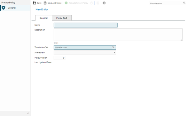
Task: Click the ActivatePrivacyPolicy label
Action: click(78, 3)
